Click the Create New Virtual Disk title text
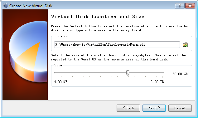The image size is (198, 118). (x=31, y=6)
